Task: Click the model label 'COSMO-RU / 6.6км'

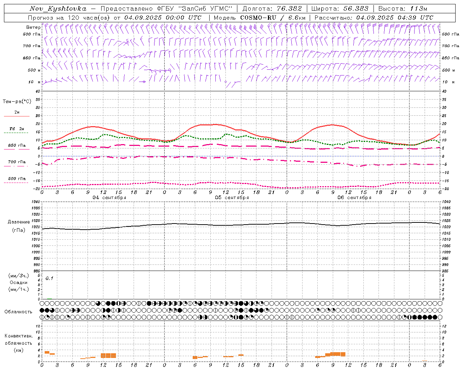Action: click(x=273, y=18)
